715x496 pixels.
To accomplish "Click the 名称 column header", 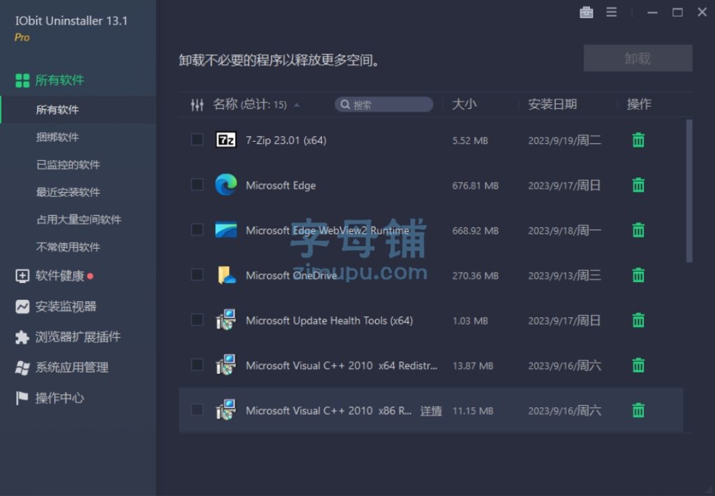I will [x=226, y=105].
